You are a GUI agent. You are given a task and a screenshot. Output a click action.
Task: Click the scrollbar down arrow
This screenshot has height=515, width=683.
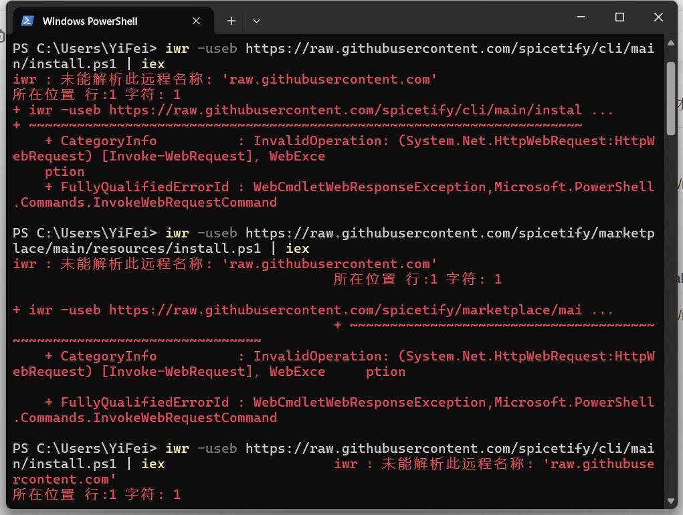(672, 500)
